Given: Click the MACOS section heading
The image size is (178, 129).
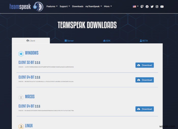Looking at the screenshot, I should (30, 97).
